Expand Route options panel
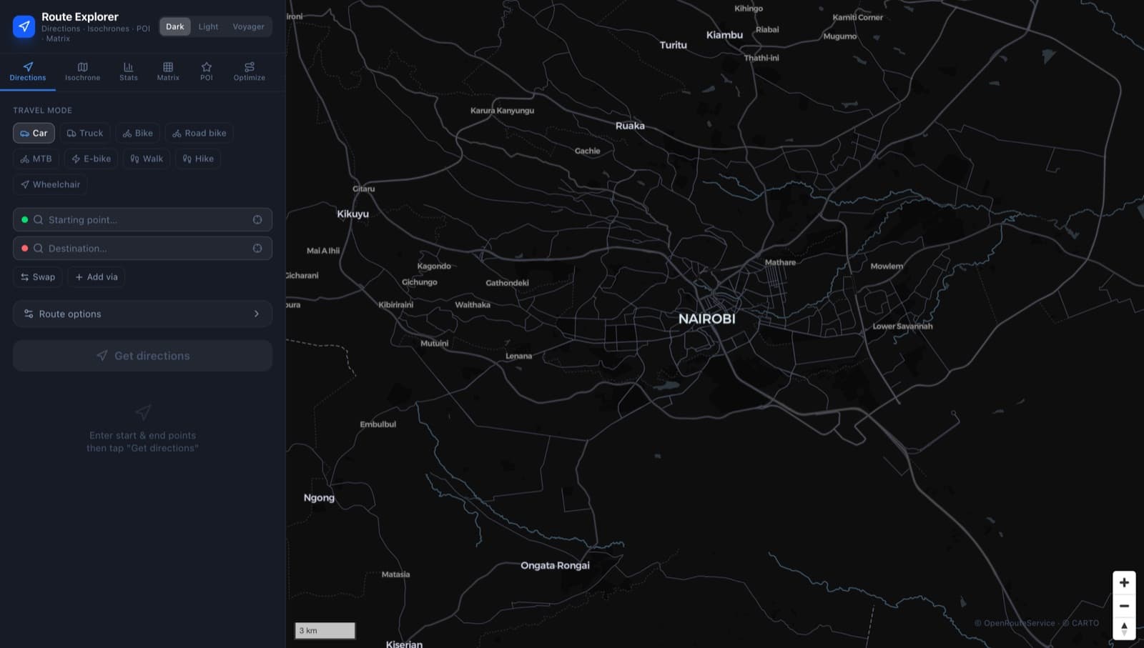 [142, 314]
